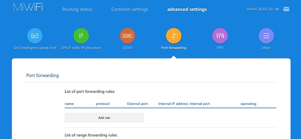The width and height of the screenshot is (301, 139).
Task: Open the purple VPN circle icon
Action: [220, 36]
